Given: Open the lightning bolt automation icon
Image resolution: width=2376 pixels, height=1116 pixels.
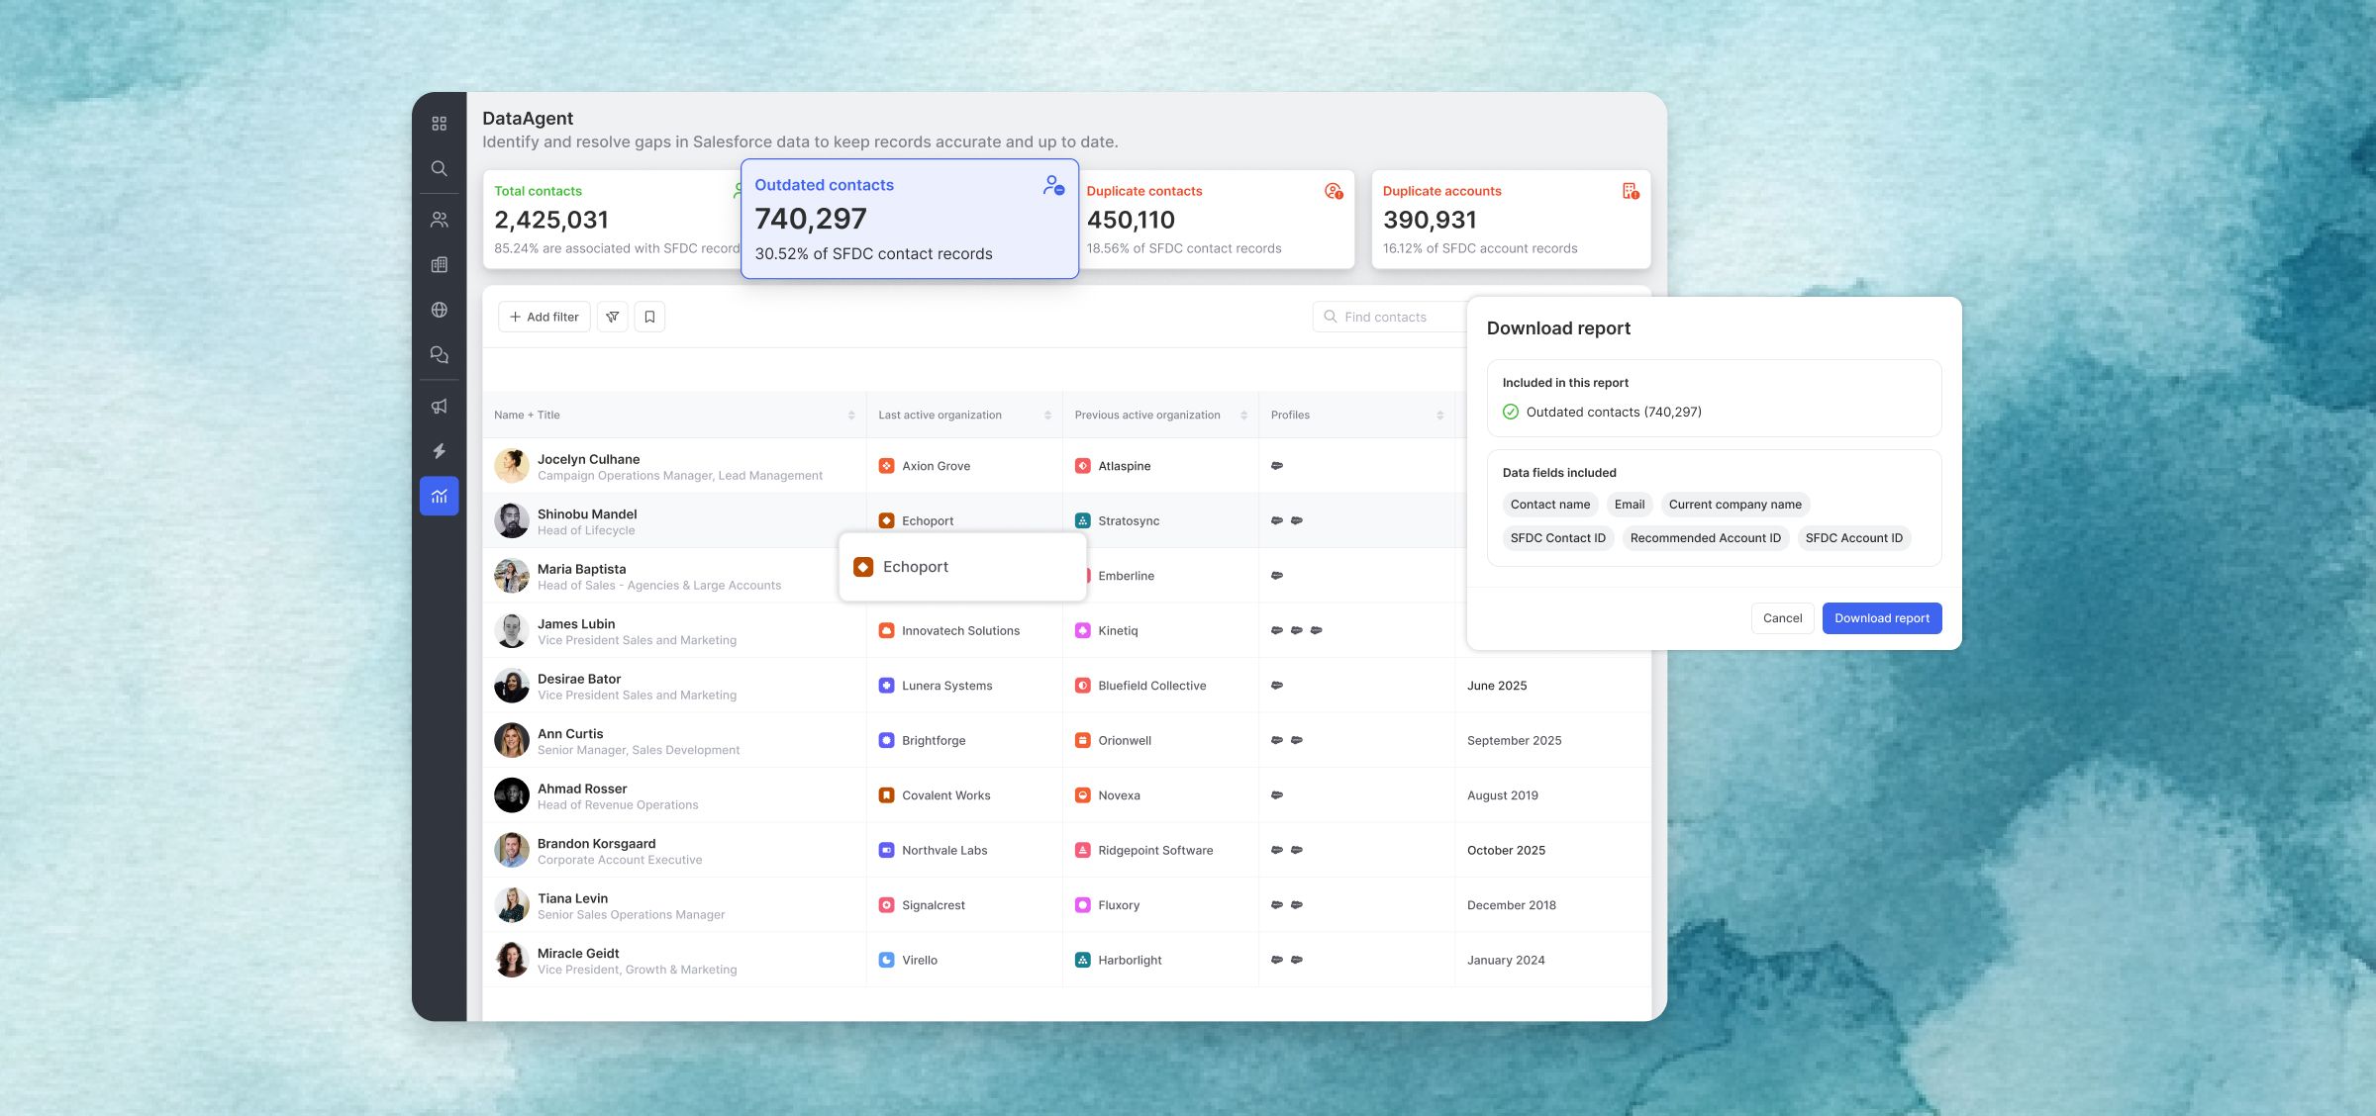Looking at the screenshot, I should [439, 451].
